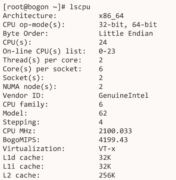Click the Socket(s) label
The image size is (176, 180).
click(x=23, y=78)
